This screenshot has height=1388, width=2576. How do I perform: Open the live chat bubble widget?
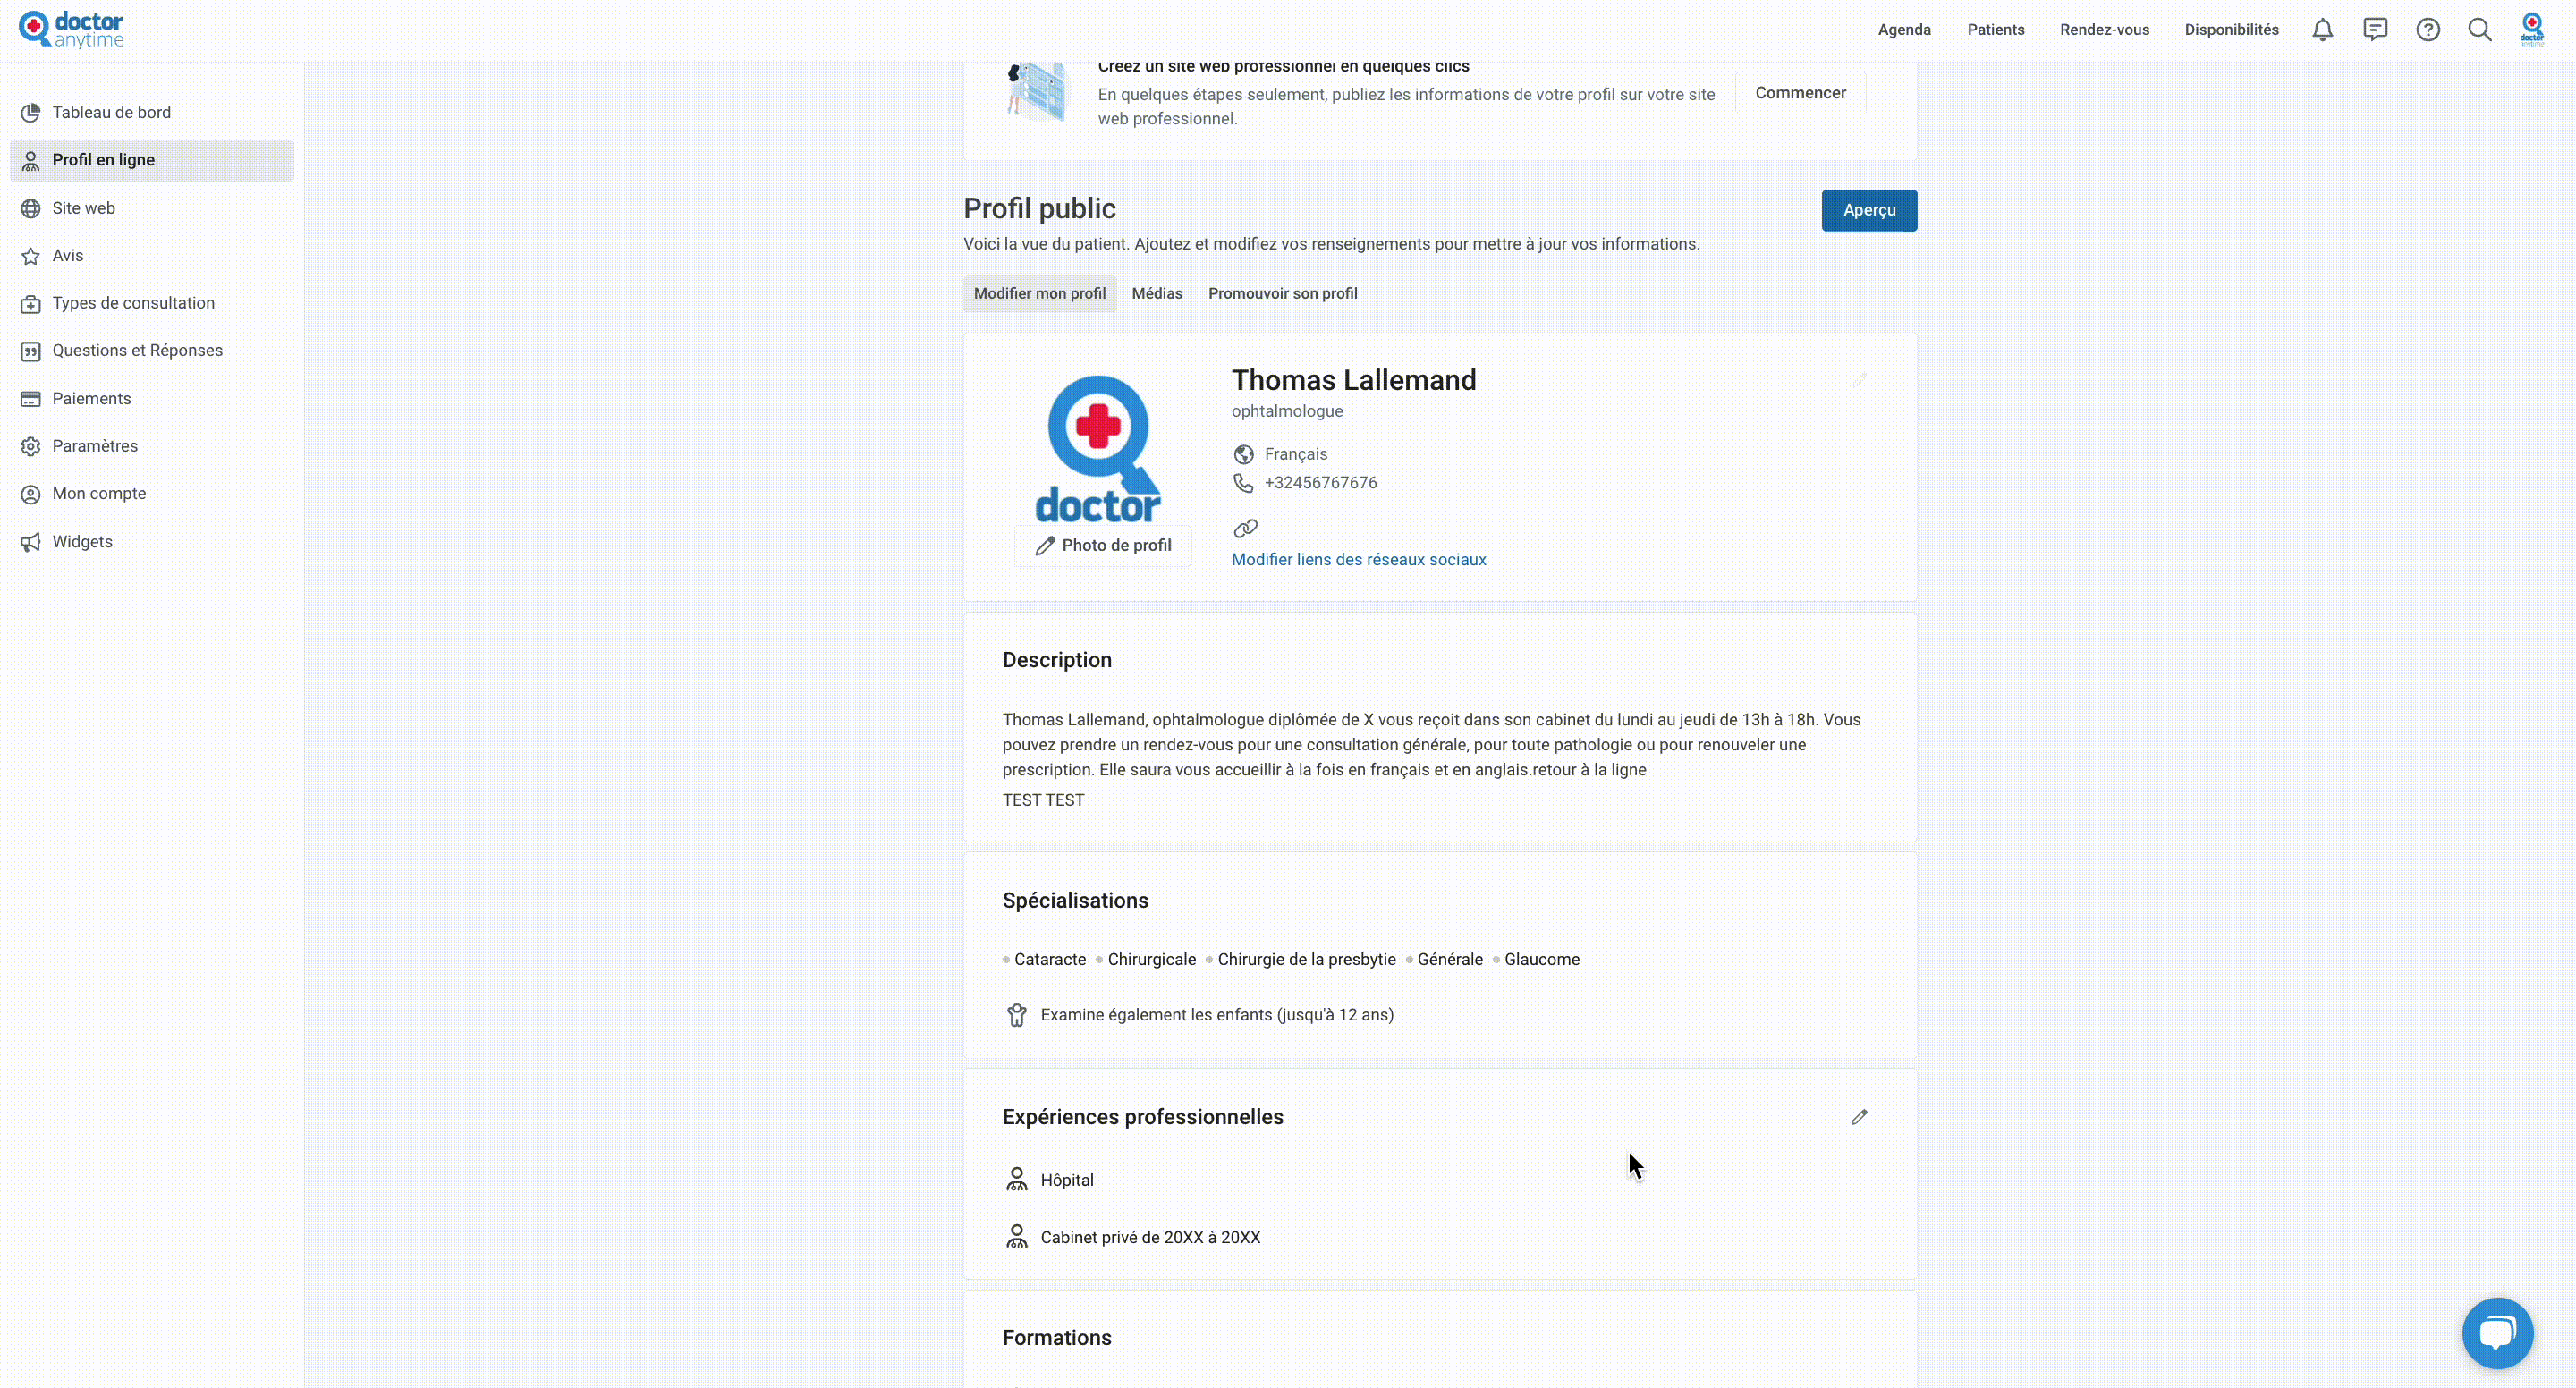(2497, 1333)
